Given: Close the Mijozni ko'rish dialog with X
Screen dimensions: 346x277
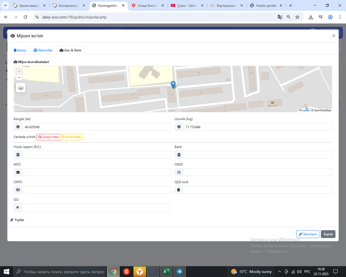Looking at the screenshot, I should coord(334,36).
